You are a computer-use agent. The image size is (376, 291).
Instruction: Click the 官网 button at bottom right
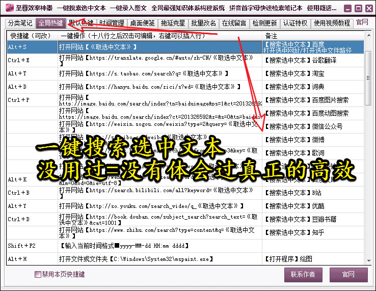[x=348, y=275]
